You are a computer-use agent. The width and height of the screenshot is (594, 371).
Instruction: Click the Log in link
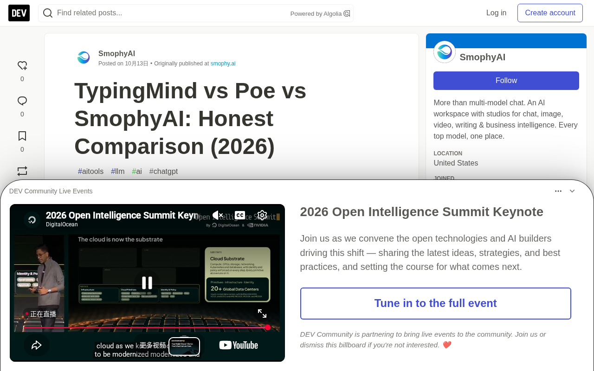[x=496, y=13]
